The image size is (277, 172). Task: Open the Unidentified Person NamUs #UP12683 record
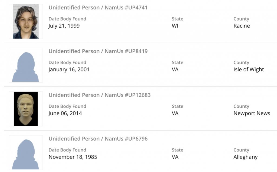click(x=100, y=95)
